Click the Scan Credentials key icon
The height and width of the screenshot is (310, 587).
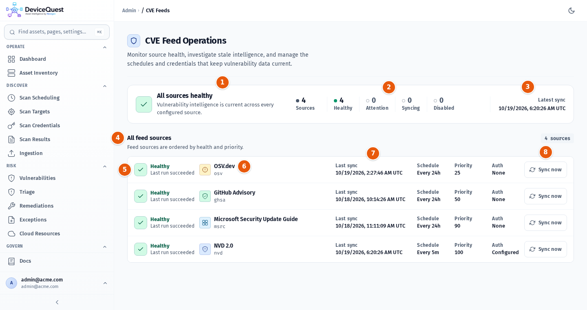[11, 126]
